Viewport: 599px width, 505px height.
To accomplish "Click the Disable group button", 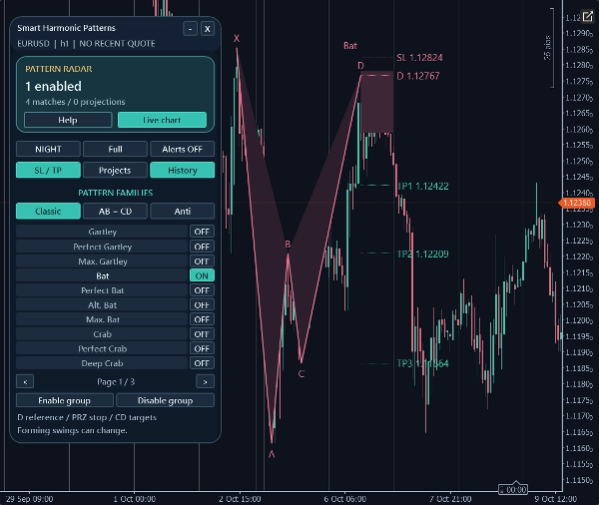I will point(165,401).
